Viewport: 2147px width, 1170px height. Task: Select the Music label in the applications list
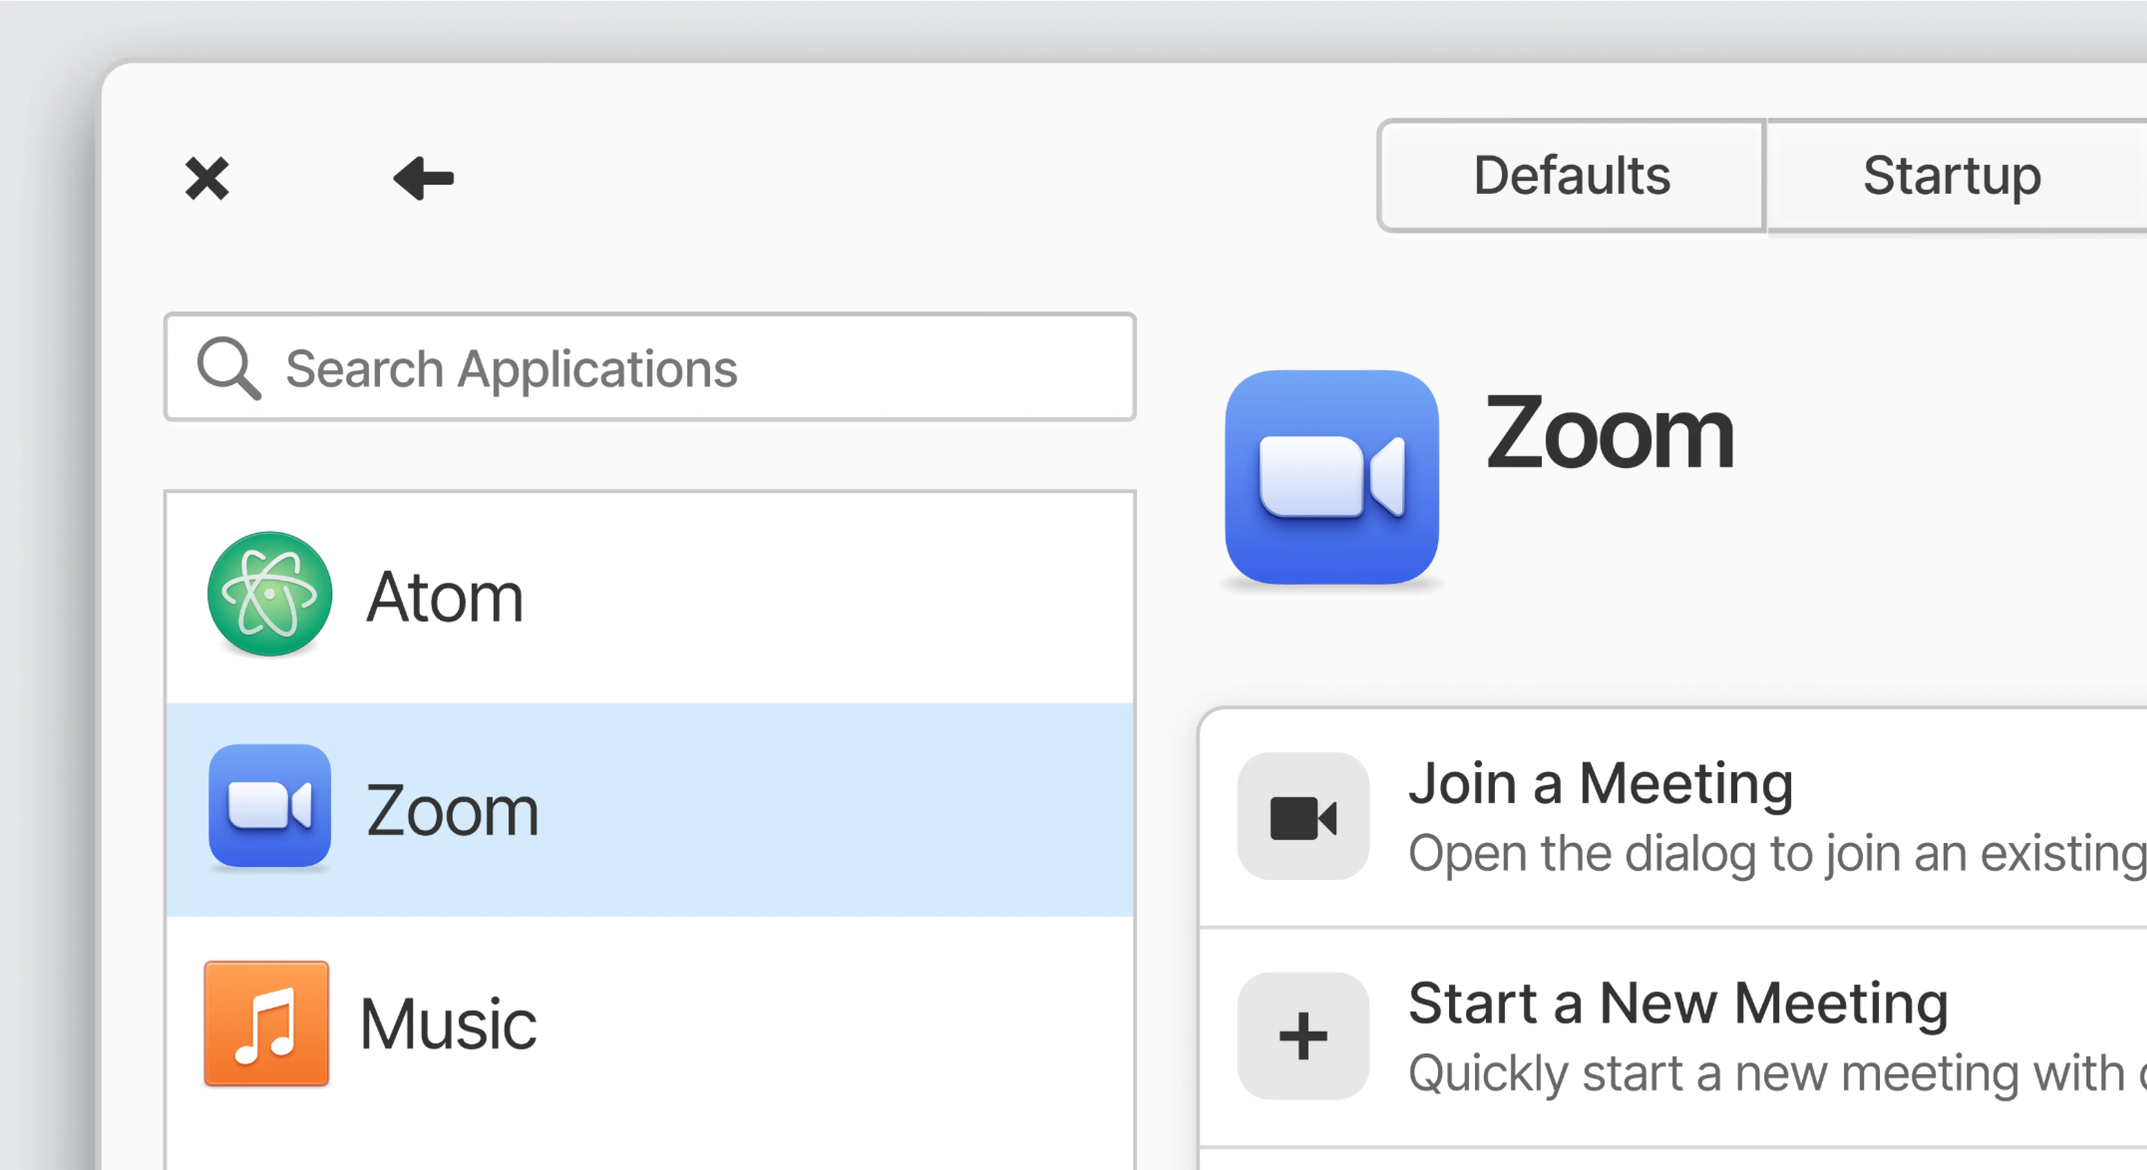tap(448, 1024)
